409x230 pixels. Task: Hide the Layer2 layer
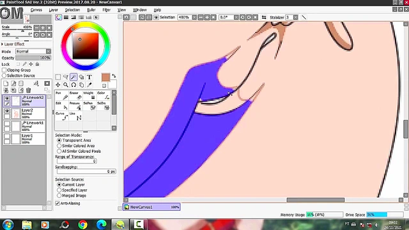7,111
